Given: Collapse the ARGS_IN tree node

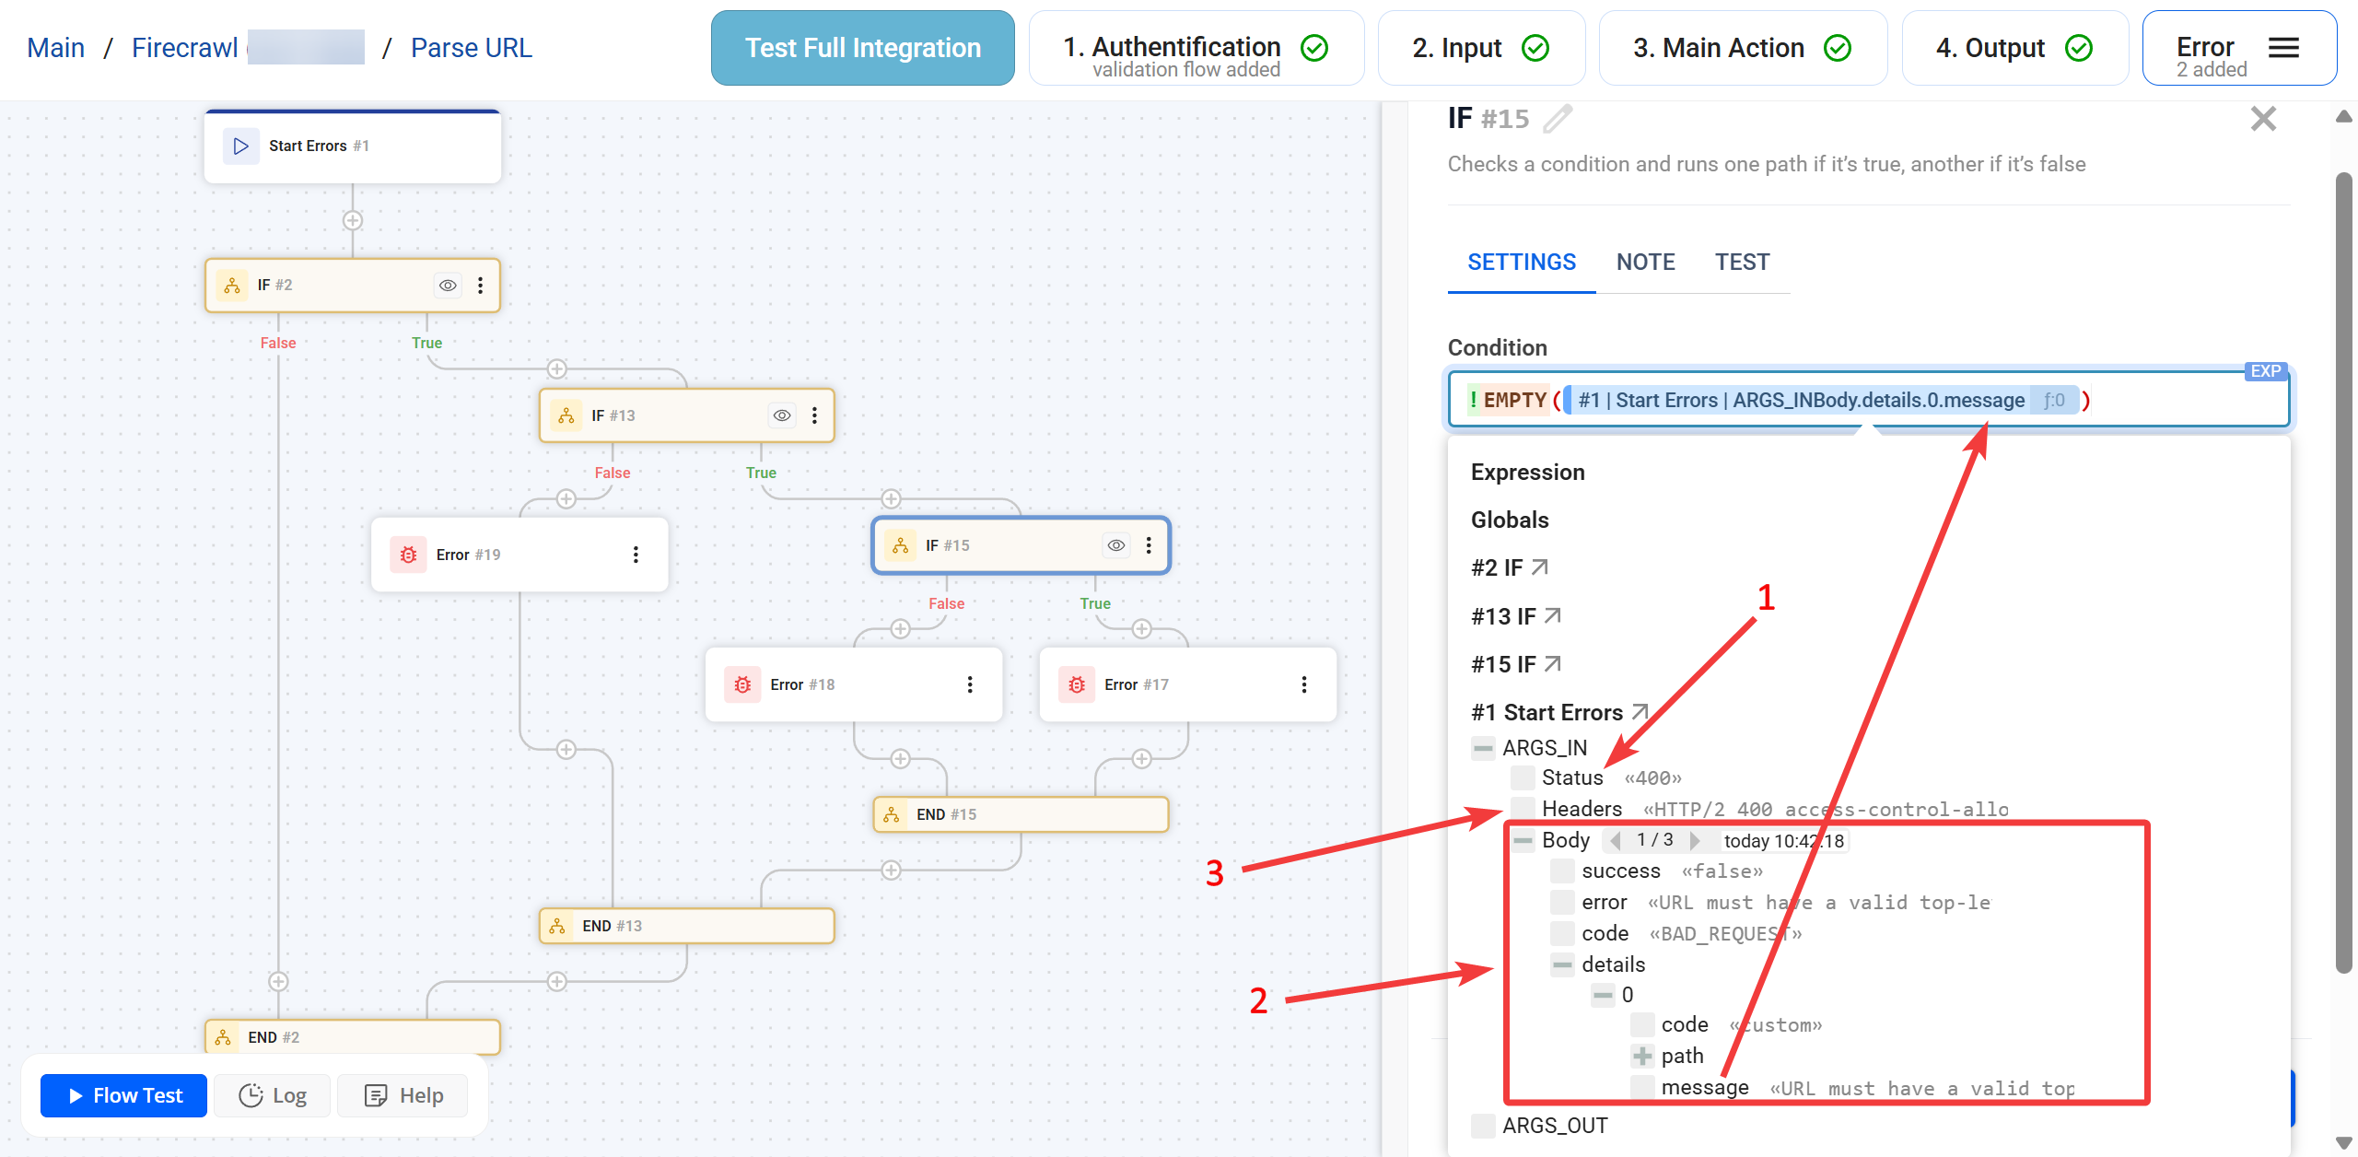Looking at the screenshot, I should click(1483, 748).
